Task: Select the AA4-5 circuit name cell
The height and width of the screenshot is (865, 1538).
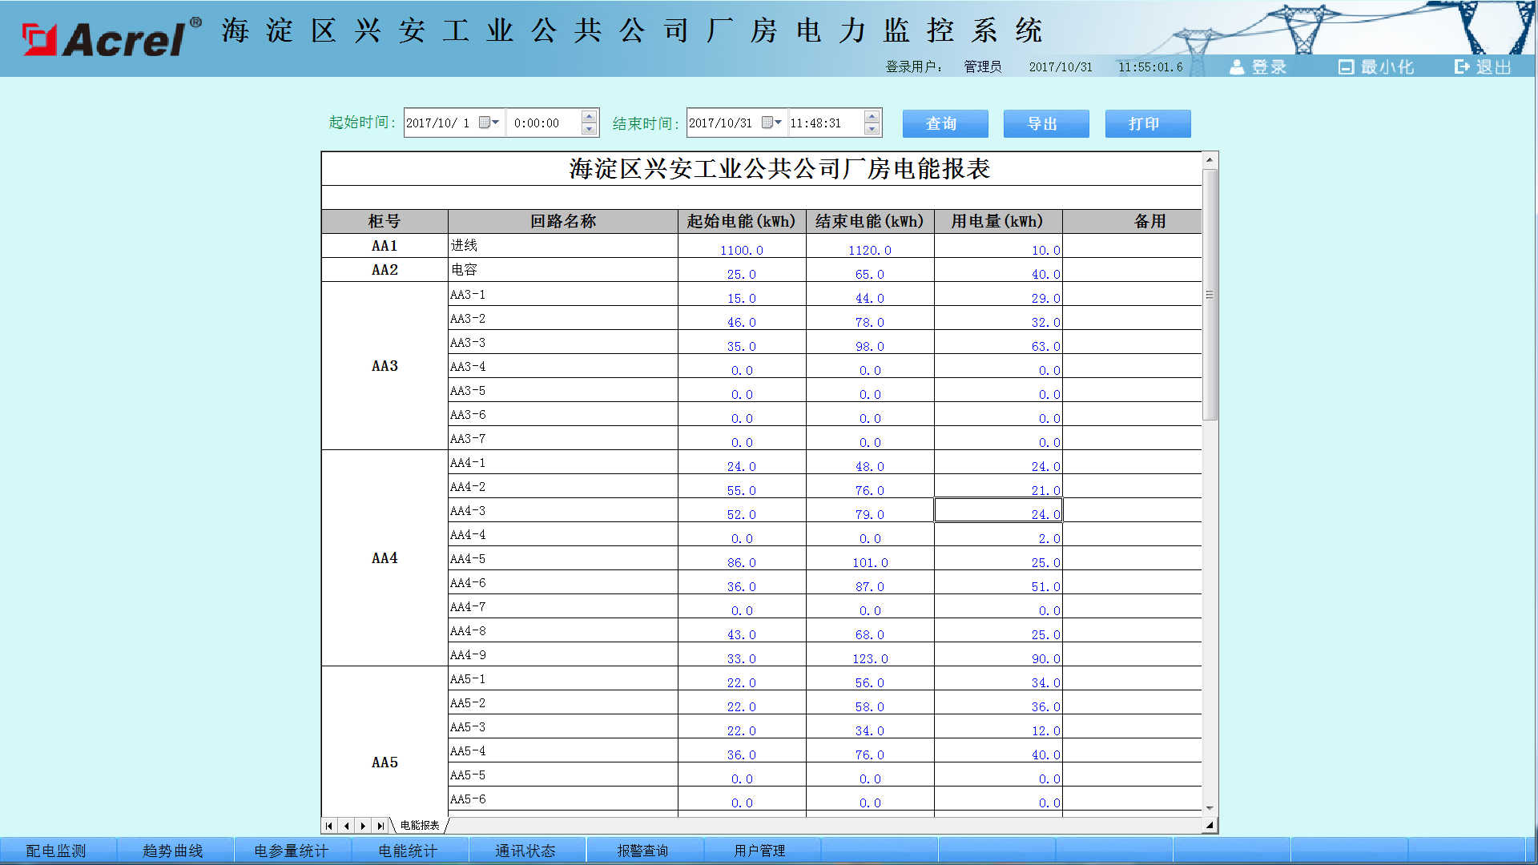Action: pos(563,558)
